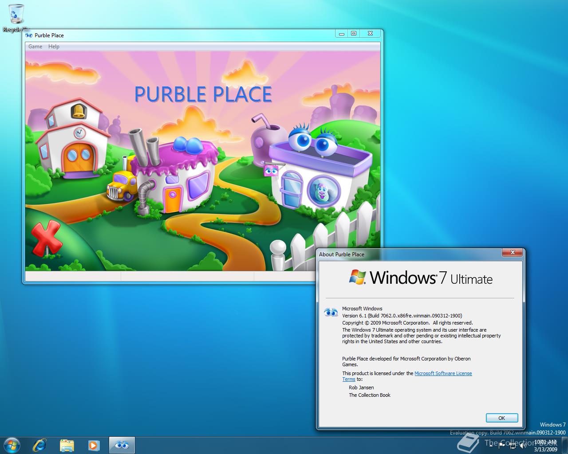Click the 'Version 6.1' build text
Viewport: 568px width, 454px height.
tap(402, 316)
